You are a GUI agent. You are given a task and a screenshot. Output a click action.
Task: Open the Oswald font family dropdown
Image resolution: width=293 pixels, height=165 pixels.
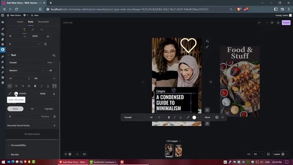[x=32, y=62]
